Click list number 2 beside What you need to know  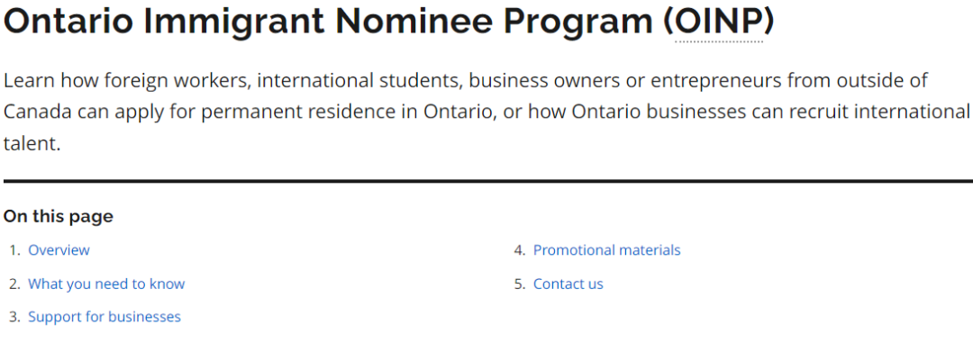click(x=15, y=284)
